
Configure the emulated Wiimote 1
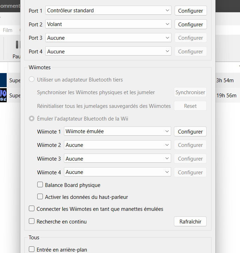(190, 132)
